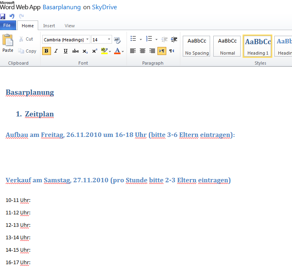Screen dimensions: 292x273
Task: Click the 12-13 Uhr: line
Action: (x=18, y=225)
